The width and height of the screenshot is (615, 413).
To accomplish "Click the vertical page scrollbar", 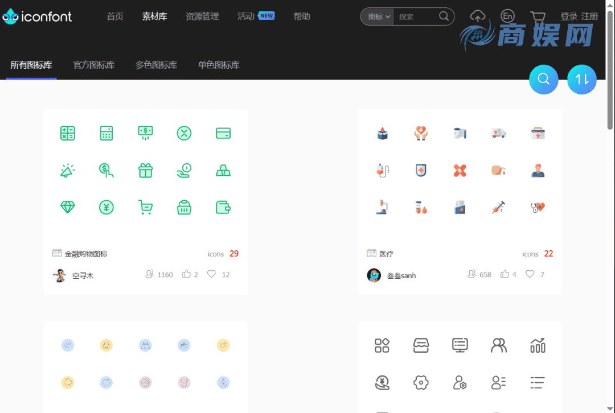I will coord(610,70).
